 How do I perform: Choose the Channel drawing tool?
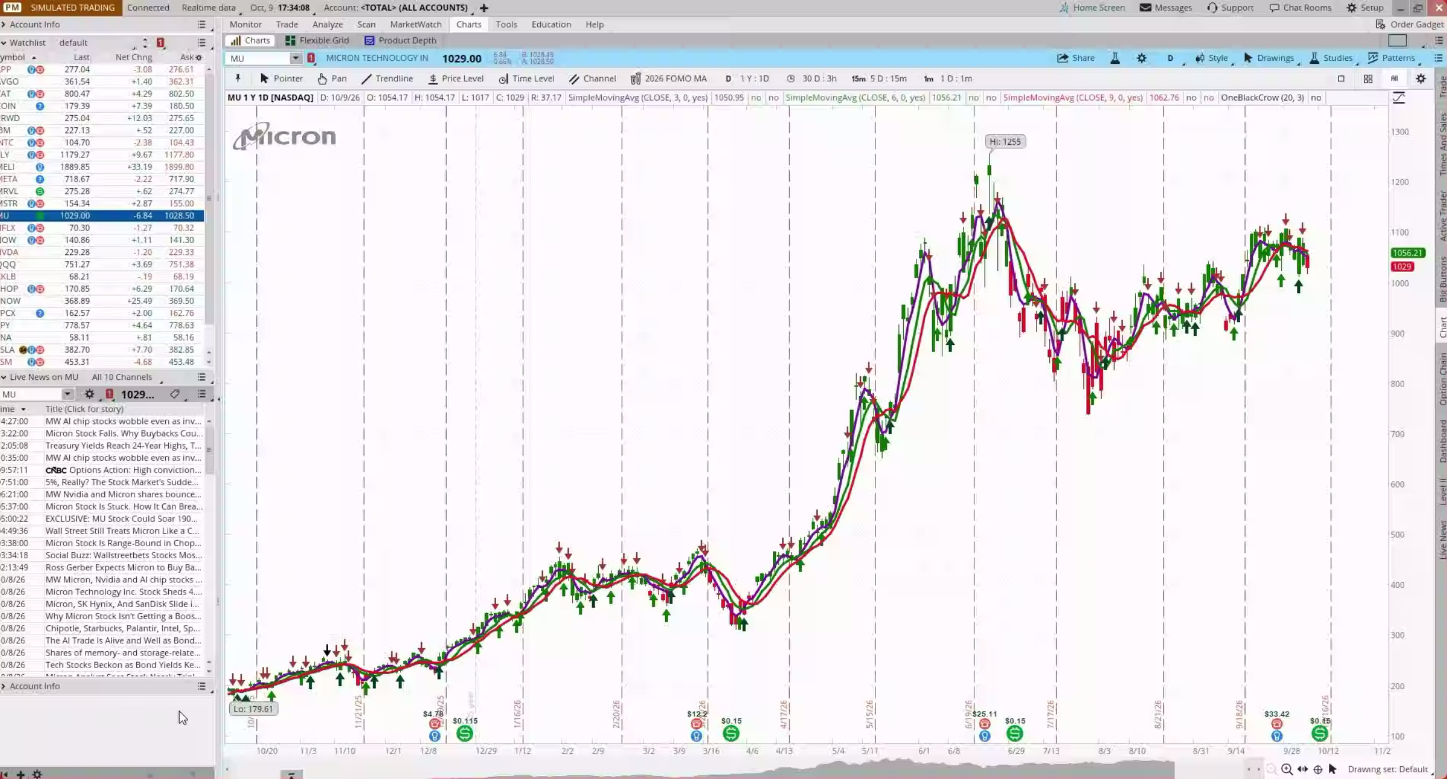click(x=592, y=78)
